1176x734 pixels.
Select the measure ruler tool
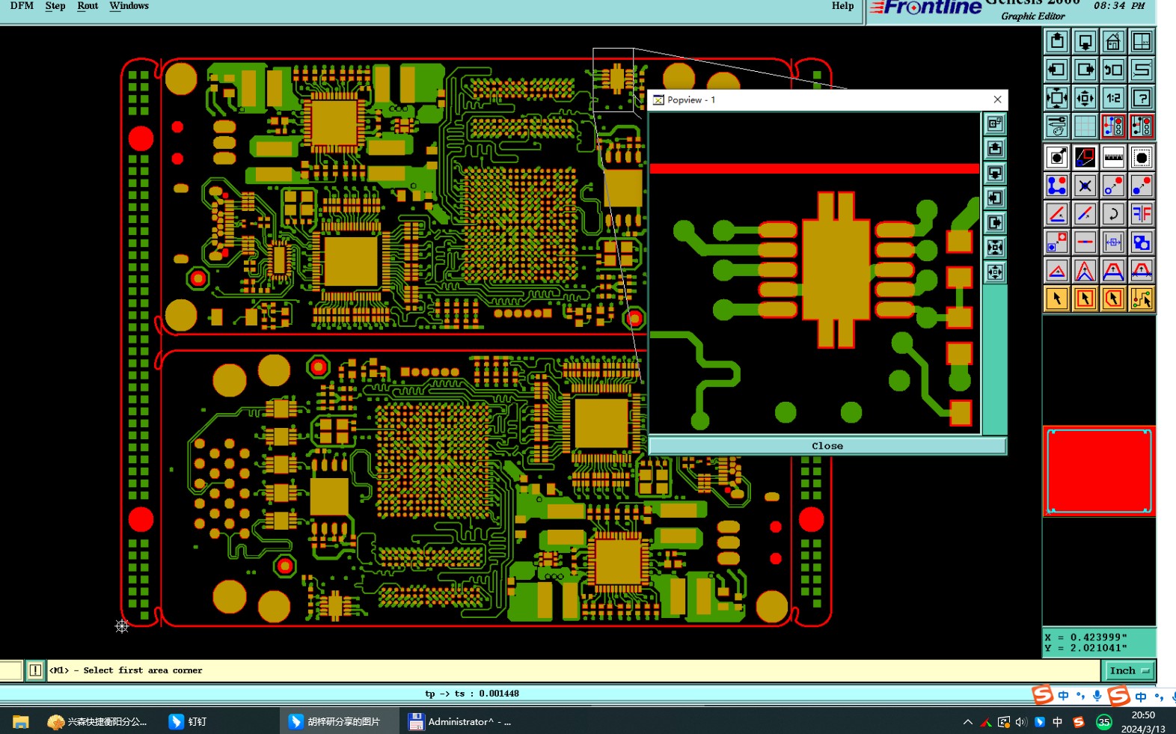click(x=1113, y=157)
